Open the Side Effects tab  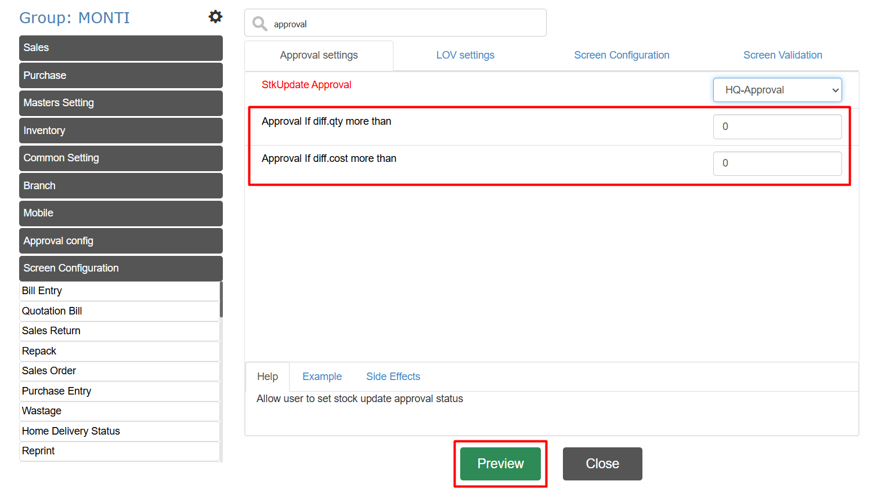393,377
